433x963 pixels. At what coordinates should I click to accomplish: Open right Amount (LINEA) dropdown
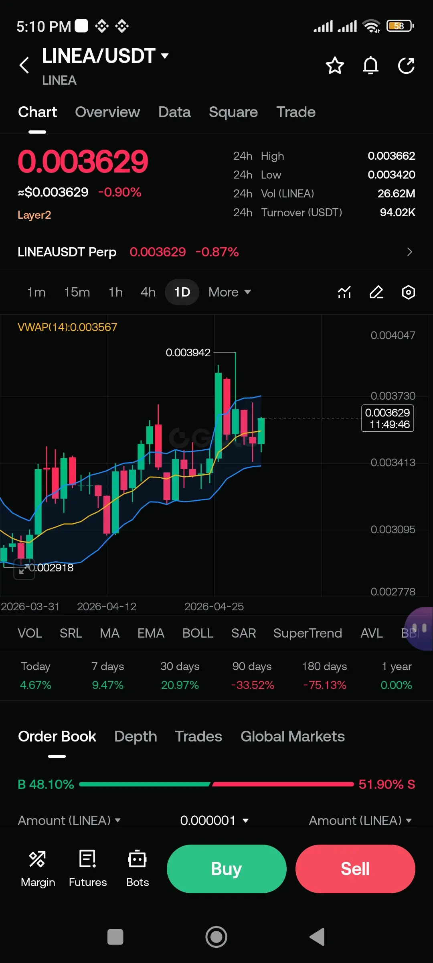pos(360,820)
